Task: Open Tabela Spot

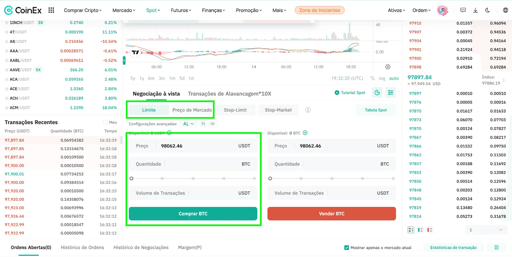Action: tap(376, 110)
